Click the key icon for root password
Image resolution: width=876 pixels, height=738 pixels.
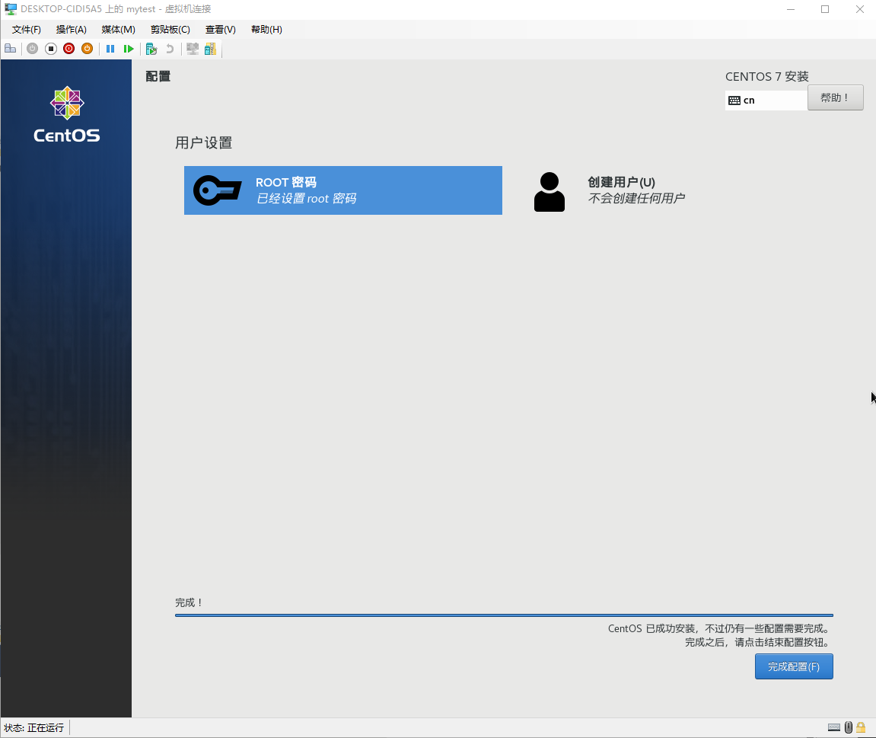[x=218, y=190]
